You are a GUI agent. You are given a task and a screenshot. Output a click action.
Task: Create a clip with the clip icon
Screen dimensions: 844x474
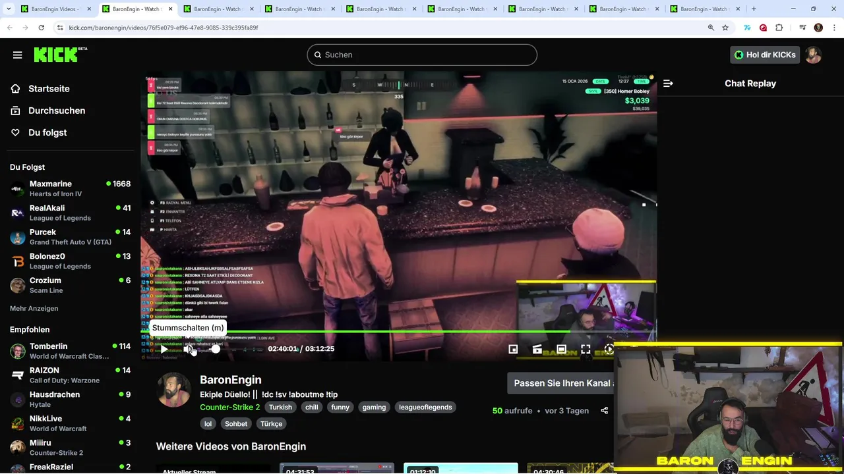pos(537,349)
